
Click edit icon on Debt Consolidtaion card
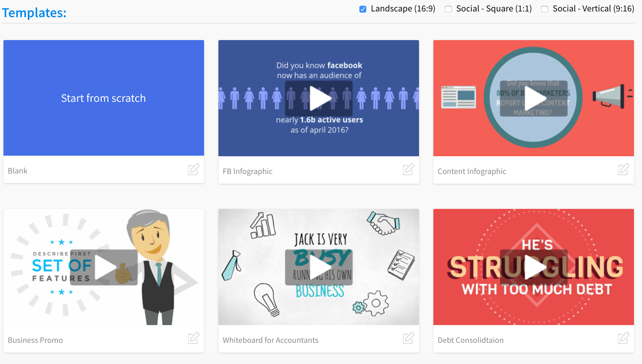tap(623, 338)
